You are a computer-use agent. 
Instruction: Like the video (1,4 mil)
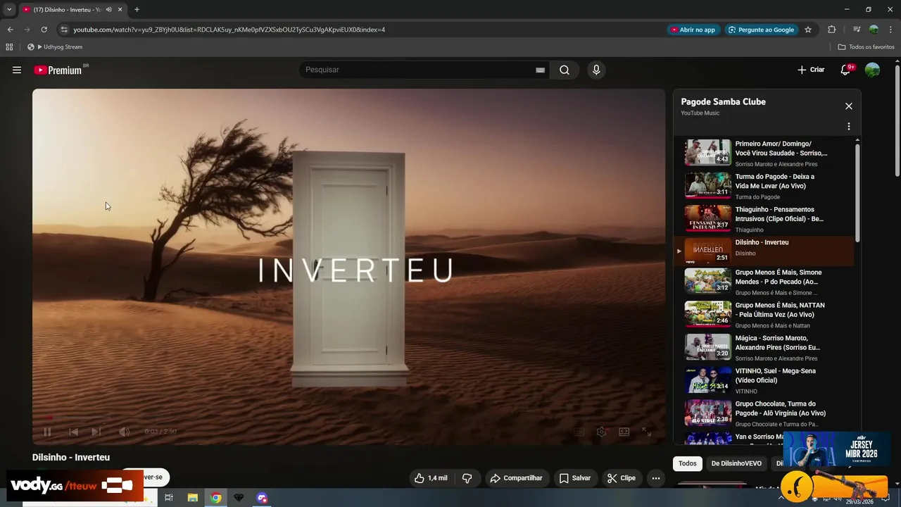[x=431, y=478]
